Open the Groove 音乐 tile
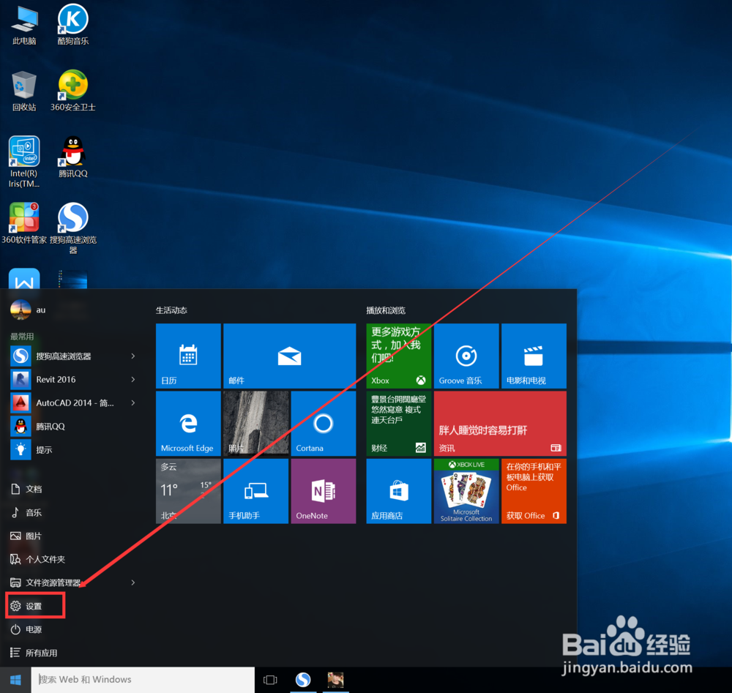The width and height of the screenshot is (732, 693). pos(466,356)
